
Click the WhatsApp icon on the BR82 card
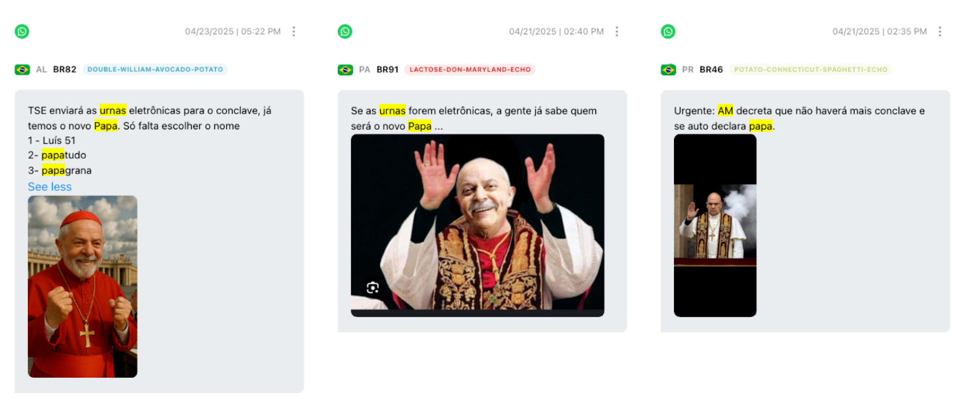point(22,31)
